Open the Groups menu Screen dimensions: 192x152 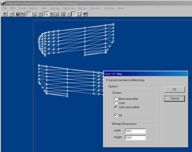[x=55, y=8]
